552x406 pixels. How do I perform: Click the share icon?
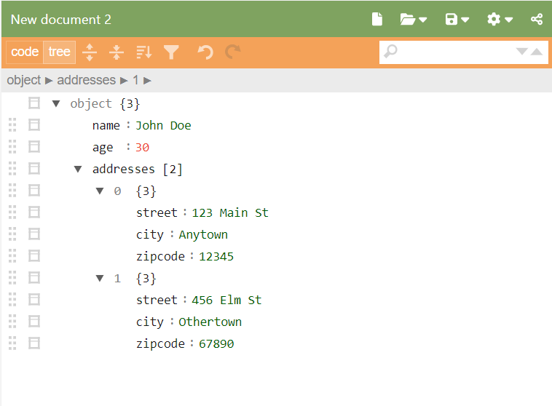tap(537, 19)
